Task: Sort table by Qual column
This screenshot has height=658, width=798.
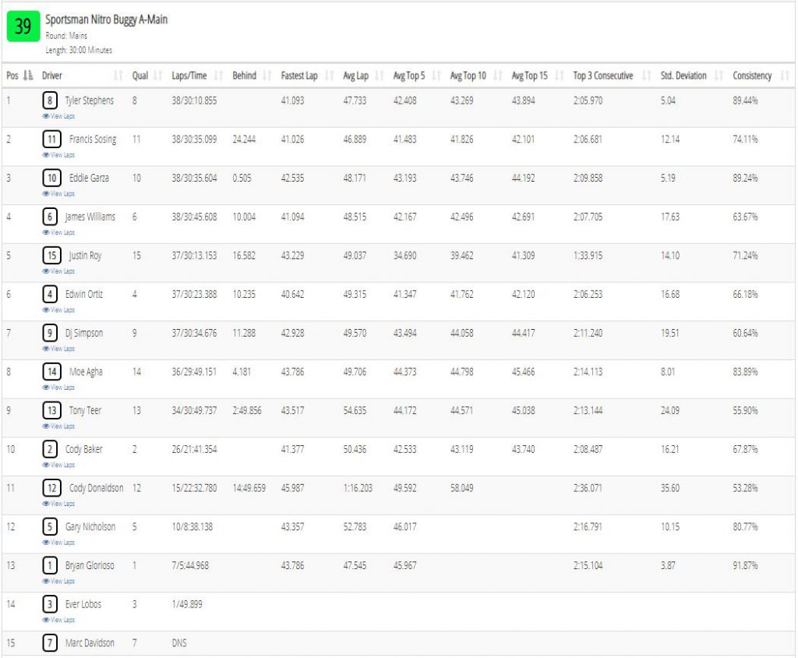Action: click(147, 76)
